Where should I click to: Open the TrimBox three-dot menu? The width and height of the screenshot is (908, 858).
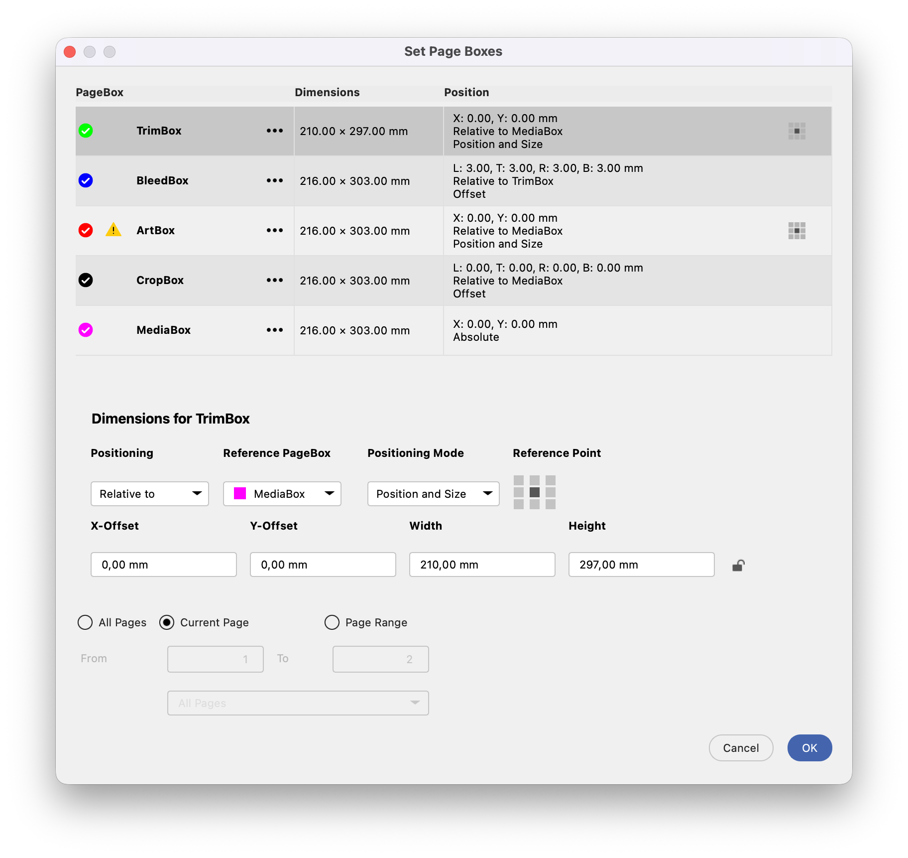pyautogui.click(x=275, y=131)
